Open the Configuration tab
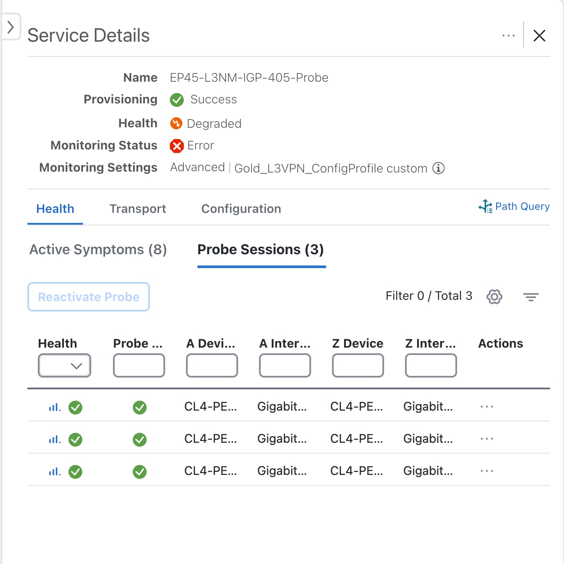 (241, 209)
